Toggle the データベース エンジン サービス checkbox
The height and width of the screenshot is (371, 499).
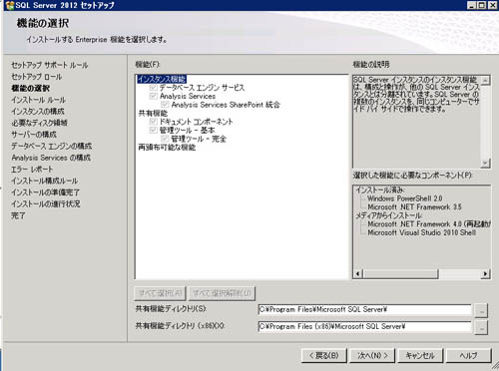click(x=154, y=88)
